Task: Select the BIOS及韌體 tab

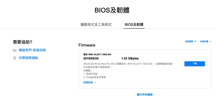Action: tap(134, 24)
